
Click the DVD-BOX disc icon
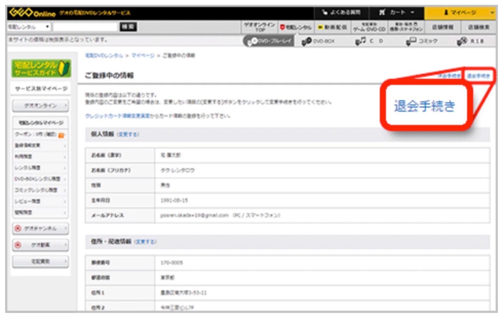click(x=306, y=41)
